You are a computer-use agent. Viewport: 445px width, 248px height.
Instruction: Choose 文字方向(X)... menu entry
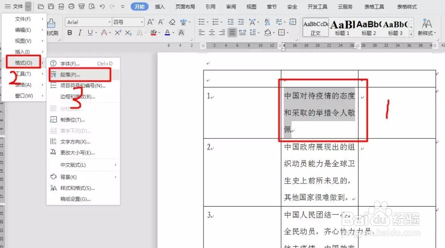(83, 142)
